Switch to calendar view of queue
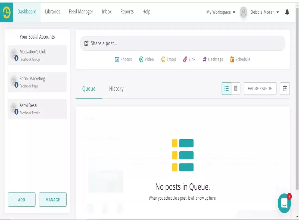299x220 pixels. (x=236, y=89)
